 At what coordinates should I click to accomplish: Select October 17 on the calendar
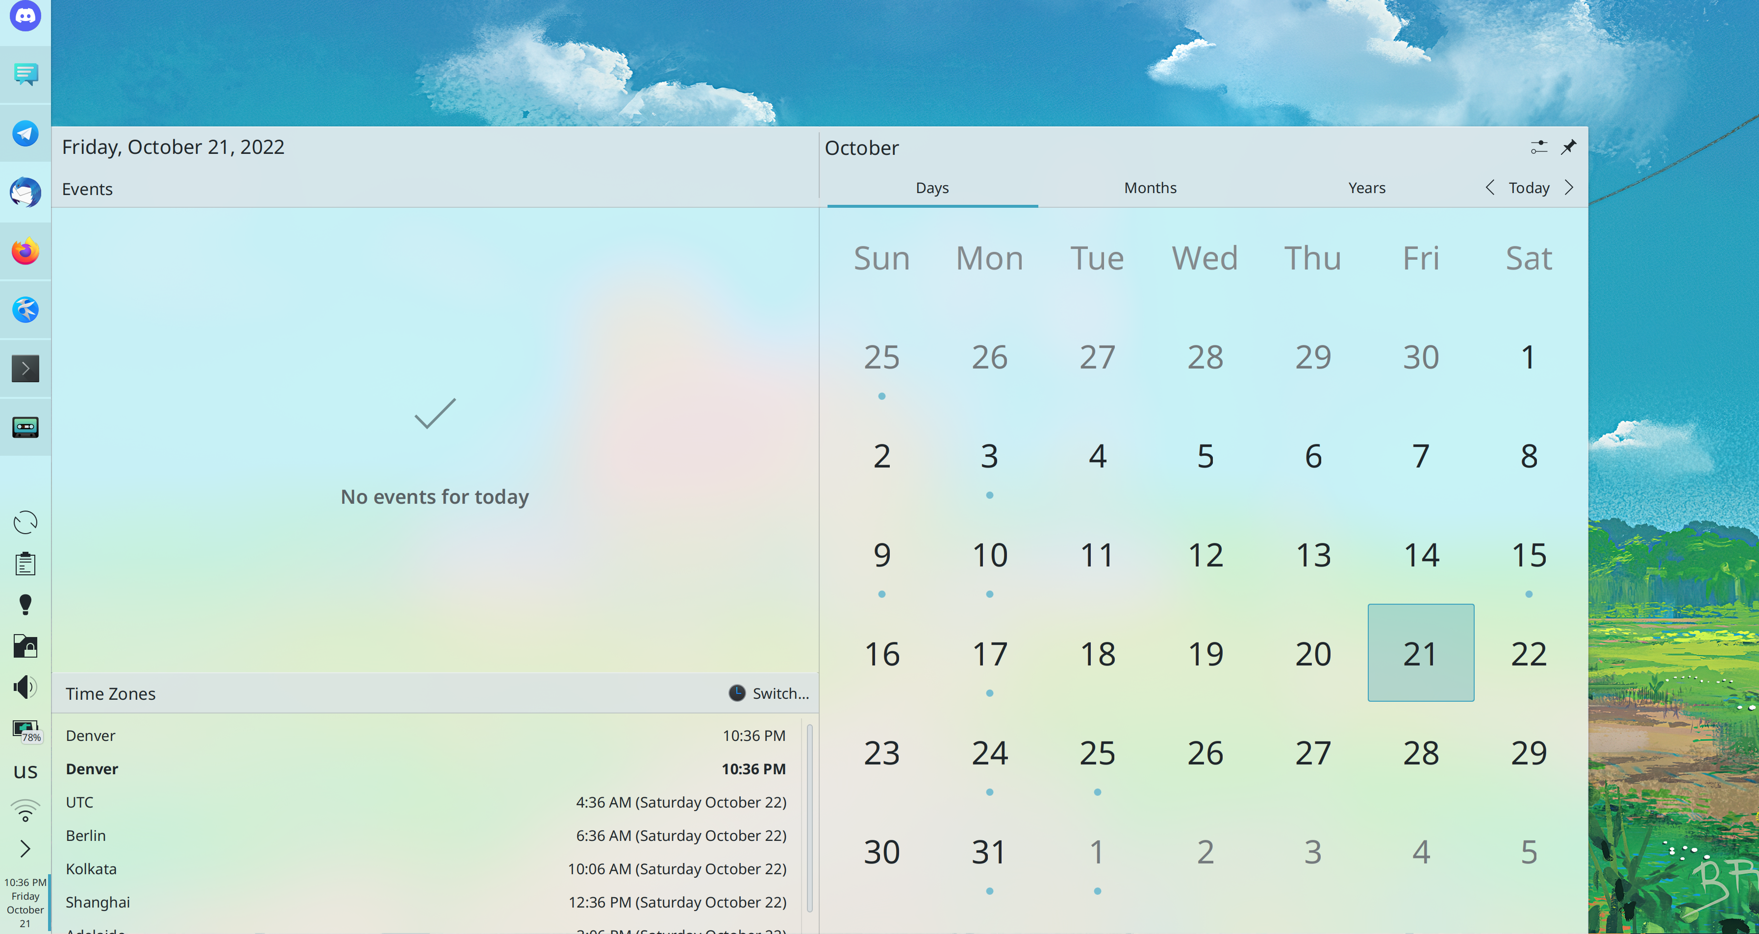989,654
